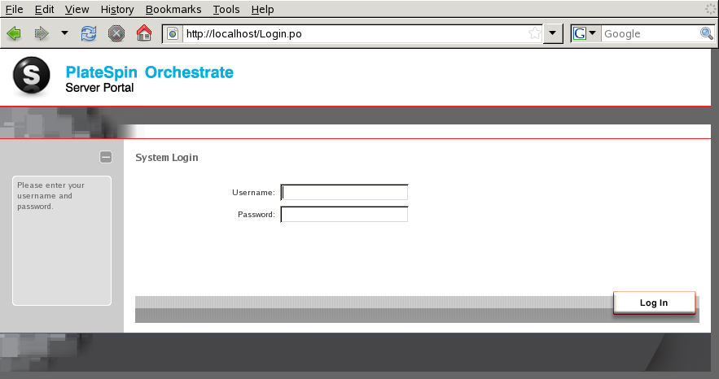Bookmark this page with the star icon
Screen dimensions: 719x379
coord(535,33)
